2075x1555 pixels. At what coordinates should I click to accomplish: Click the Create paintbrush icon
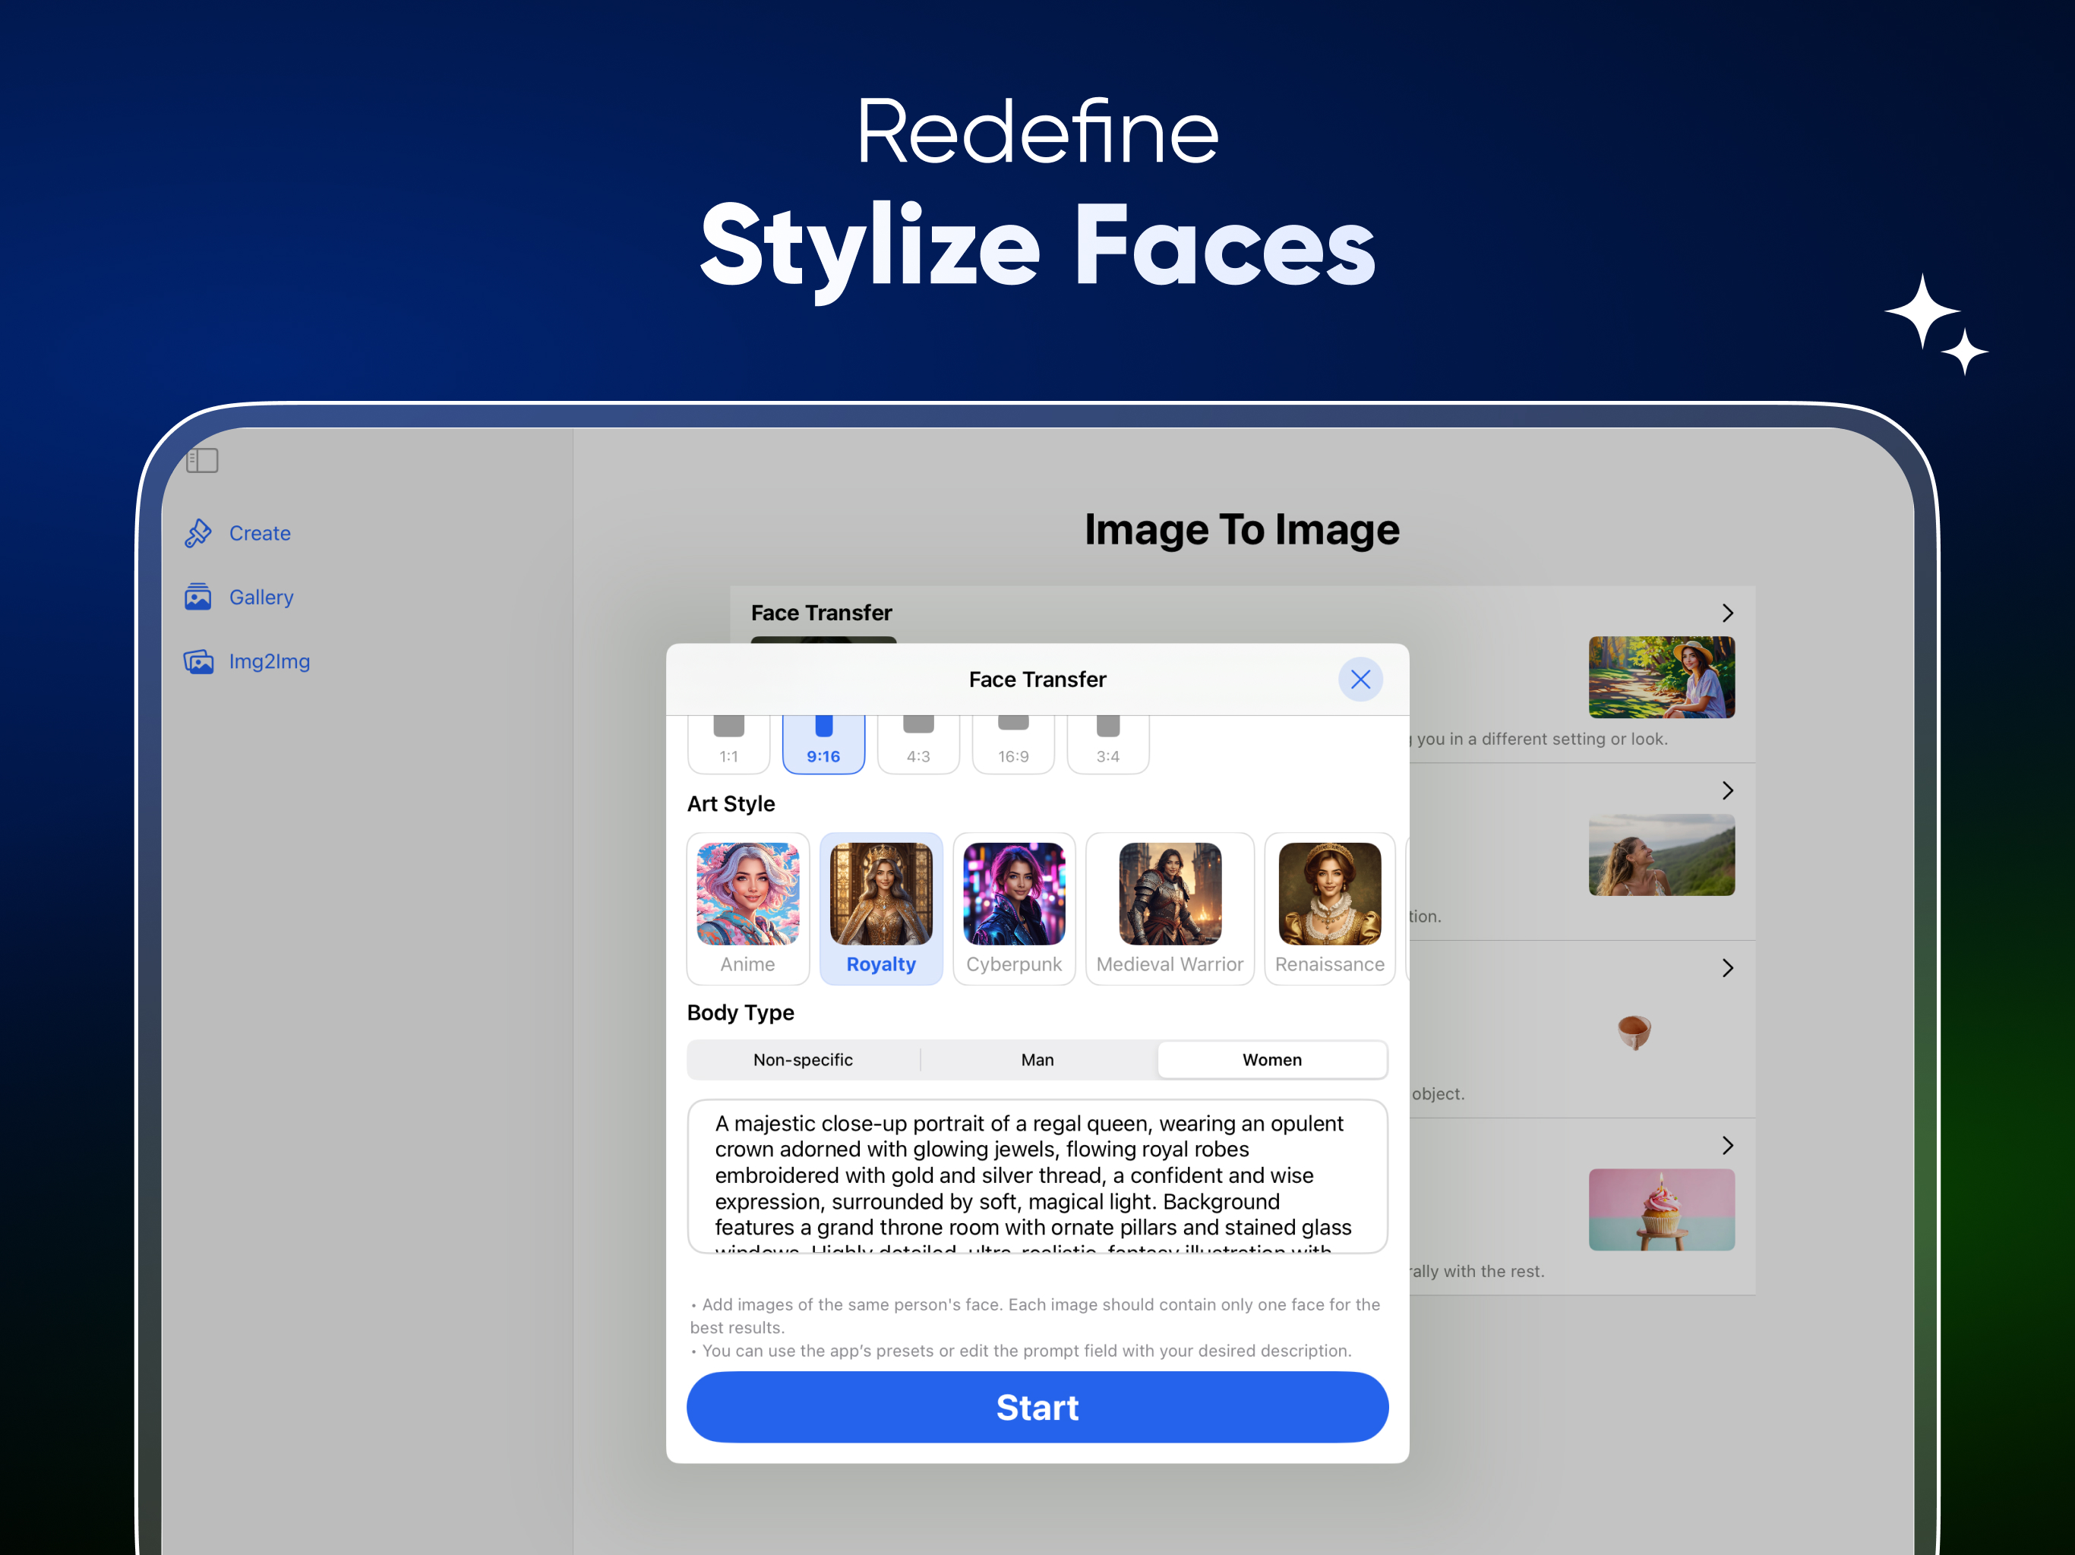tap(198, 533)
